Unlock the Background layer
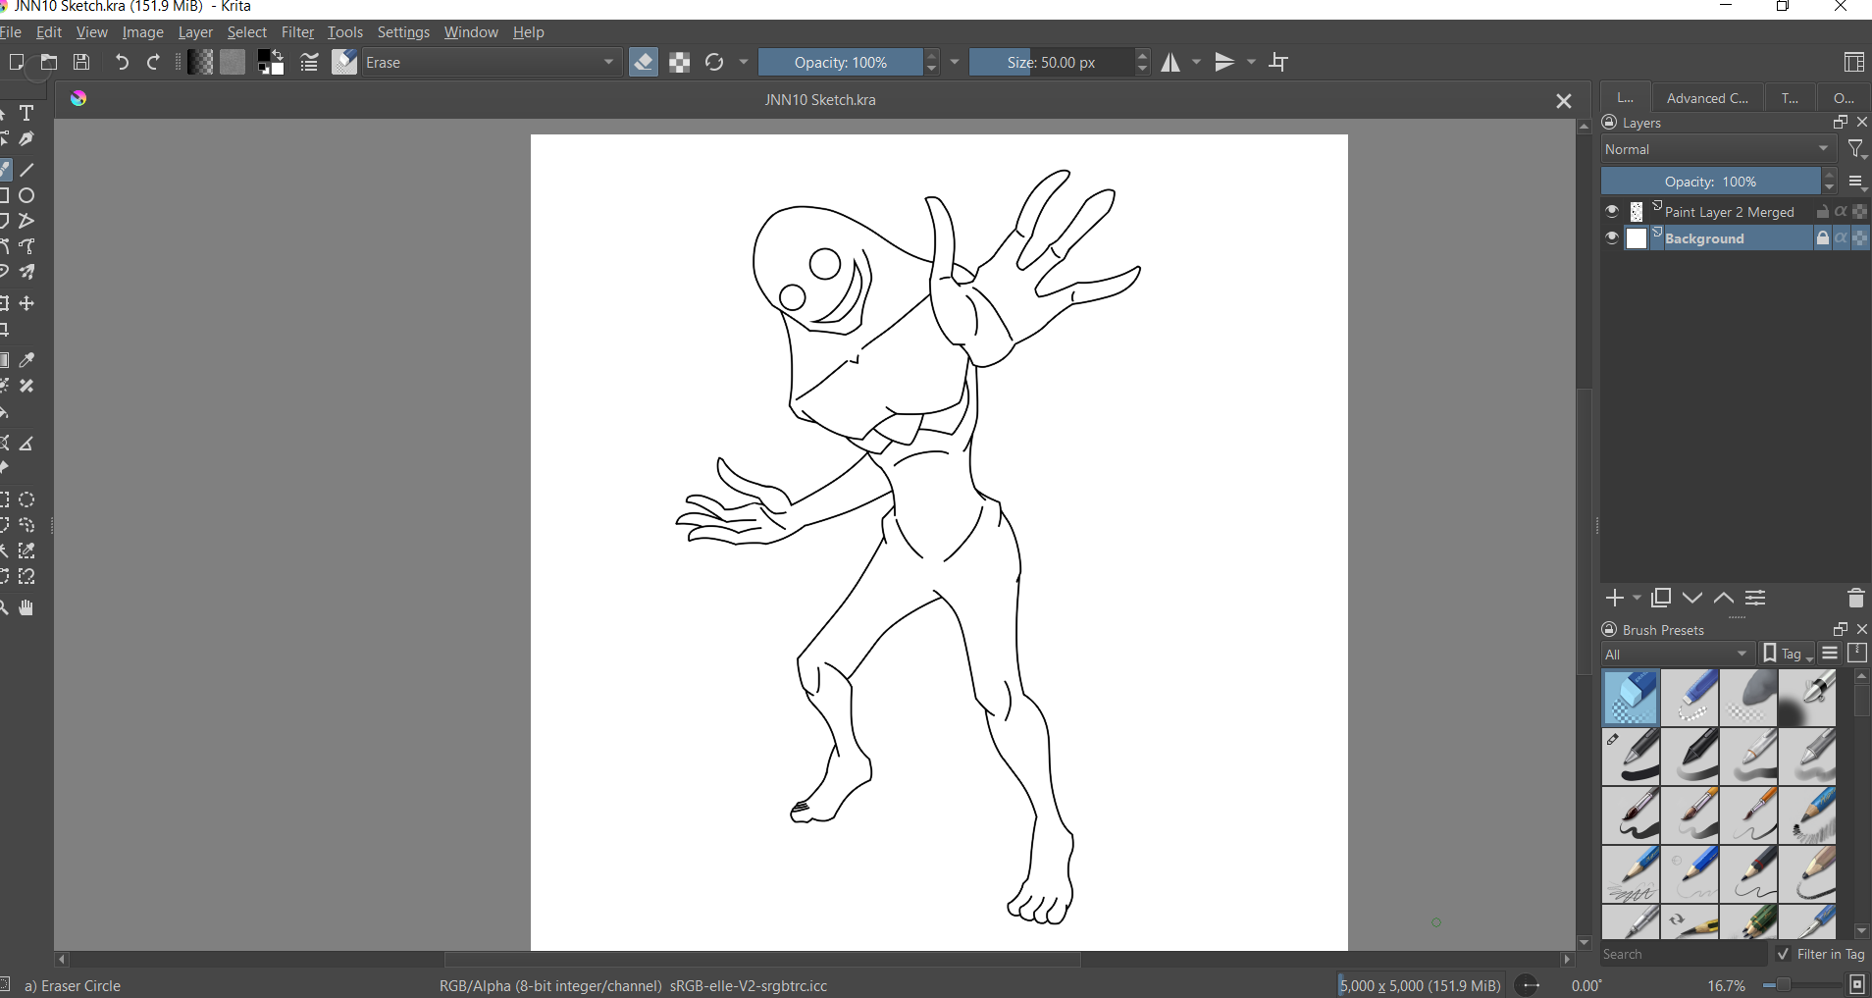This screenshot has width=1872, height=998. (1822, 238)
